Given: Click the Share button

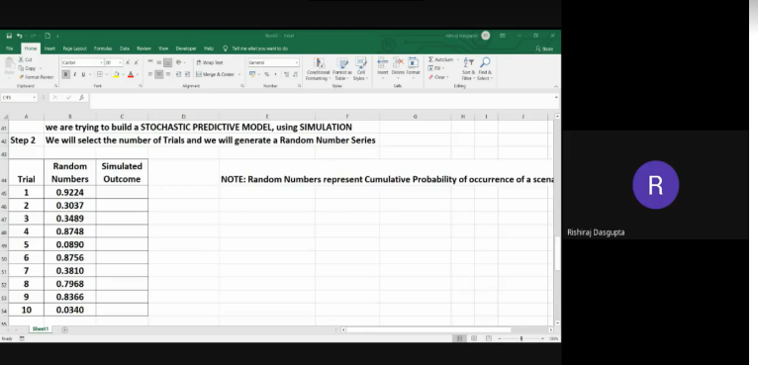Looking at the screenshot, I should tap(544, 48).
